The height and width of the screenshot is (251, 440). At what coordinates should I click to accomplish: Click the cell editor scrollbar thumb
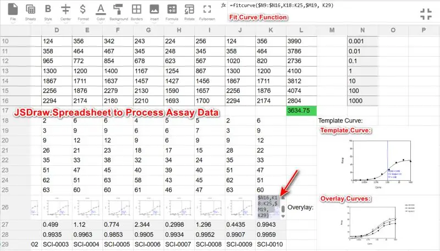click(283, 209)
